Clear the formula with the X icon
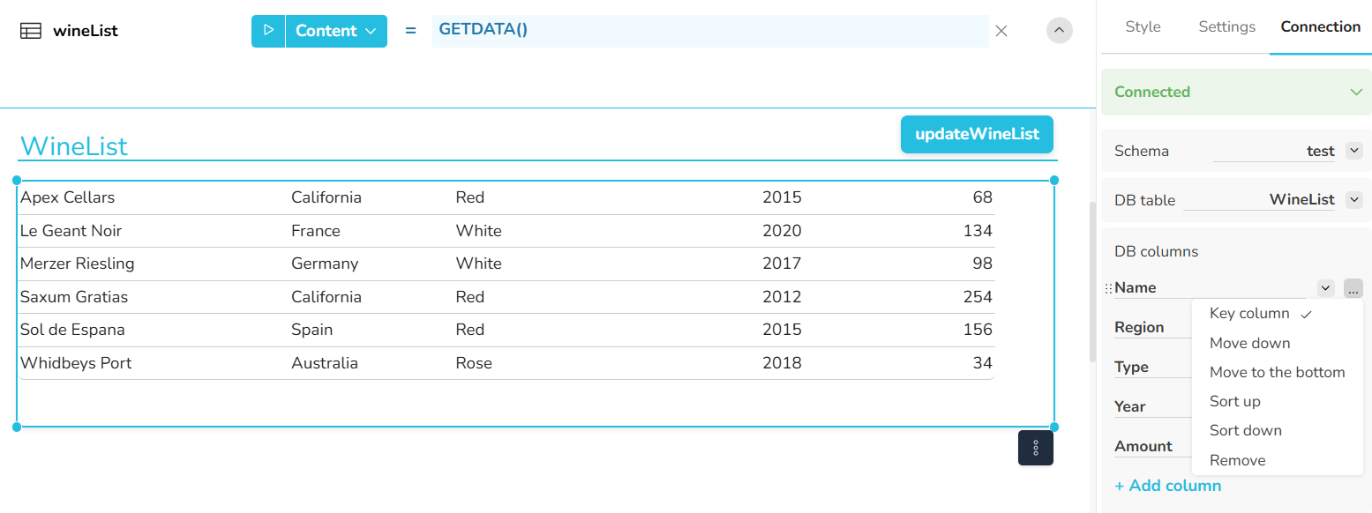This screenshot has width=1372, height=513. (1001, 31)
